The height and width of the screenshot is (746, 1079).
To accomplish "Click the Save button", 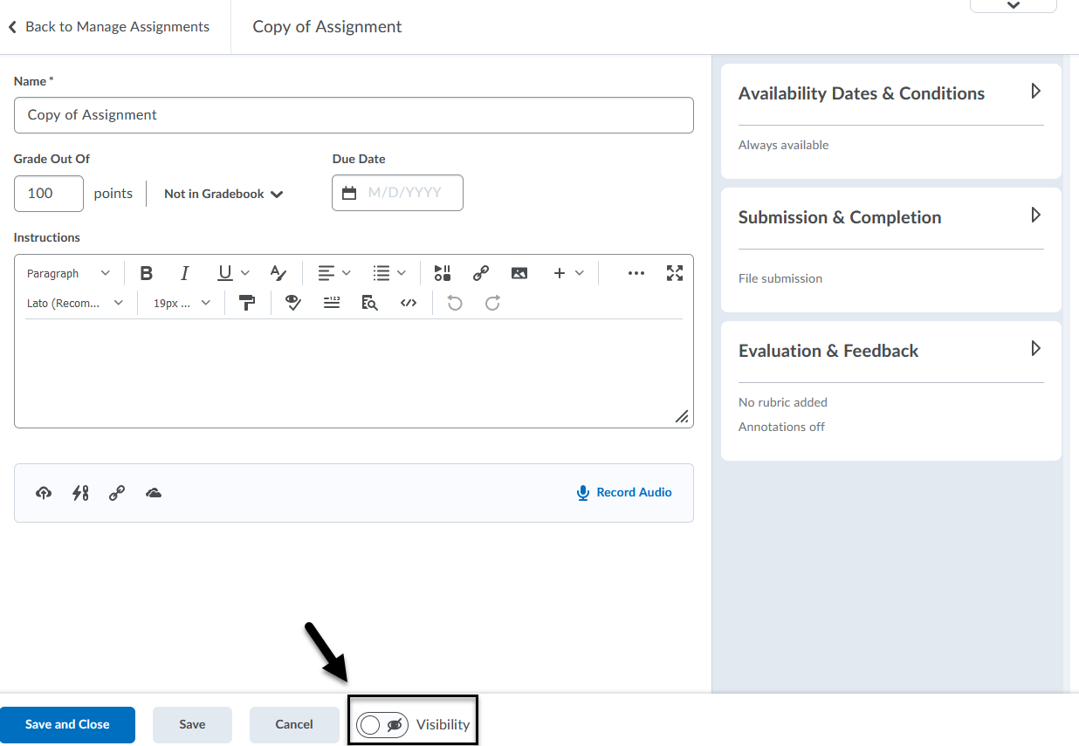I will pyautogui.click(x=192, y=724).
